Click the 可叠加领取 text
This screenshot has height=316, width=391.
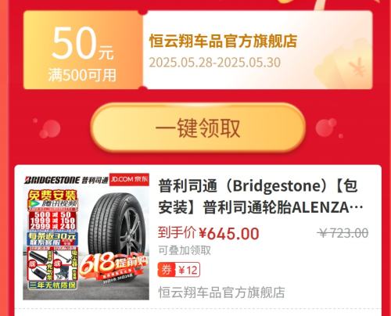tap(185, 250)
